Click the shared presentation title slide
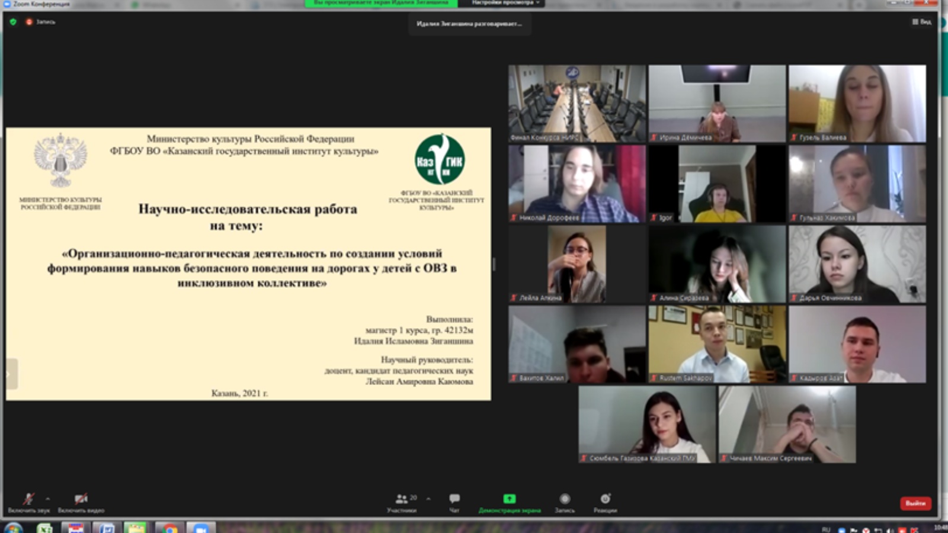 [x=248, y=264]
